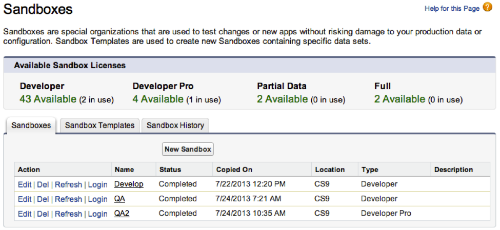Viewport: 500px width, 230px height.
Task: Delete the Develop sandbox
Action: (43, 184)
